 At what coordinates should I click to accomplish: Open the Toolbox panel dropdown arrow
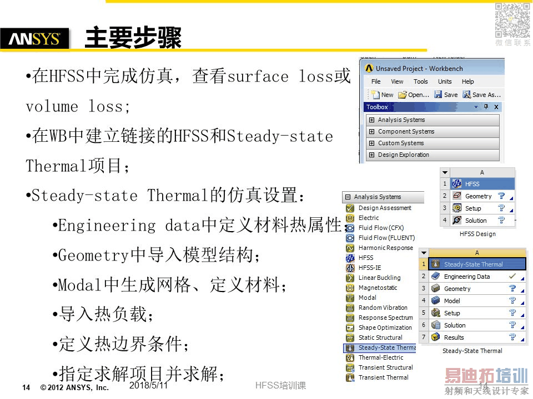476,107
